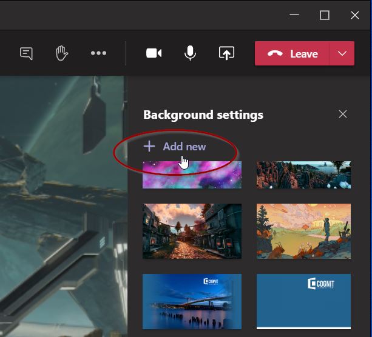Select the purple galaxy background
The width and height of the screenshot is (372, 337).
(192, 175)
